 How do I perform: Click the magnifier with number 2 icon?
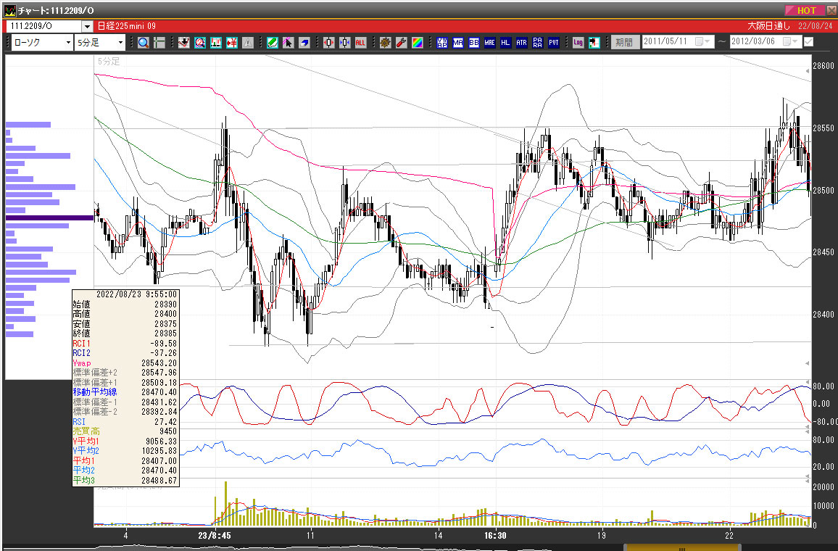(200, 43)
